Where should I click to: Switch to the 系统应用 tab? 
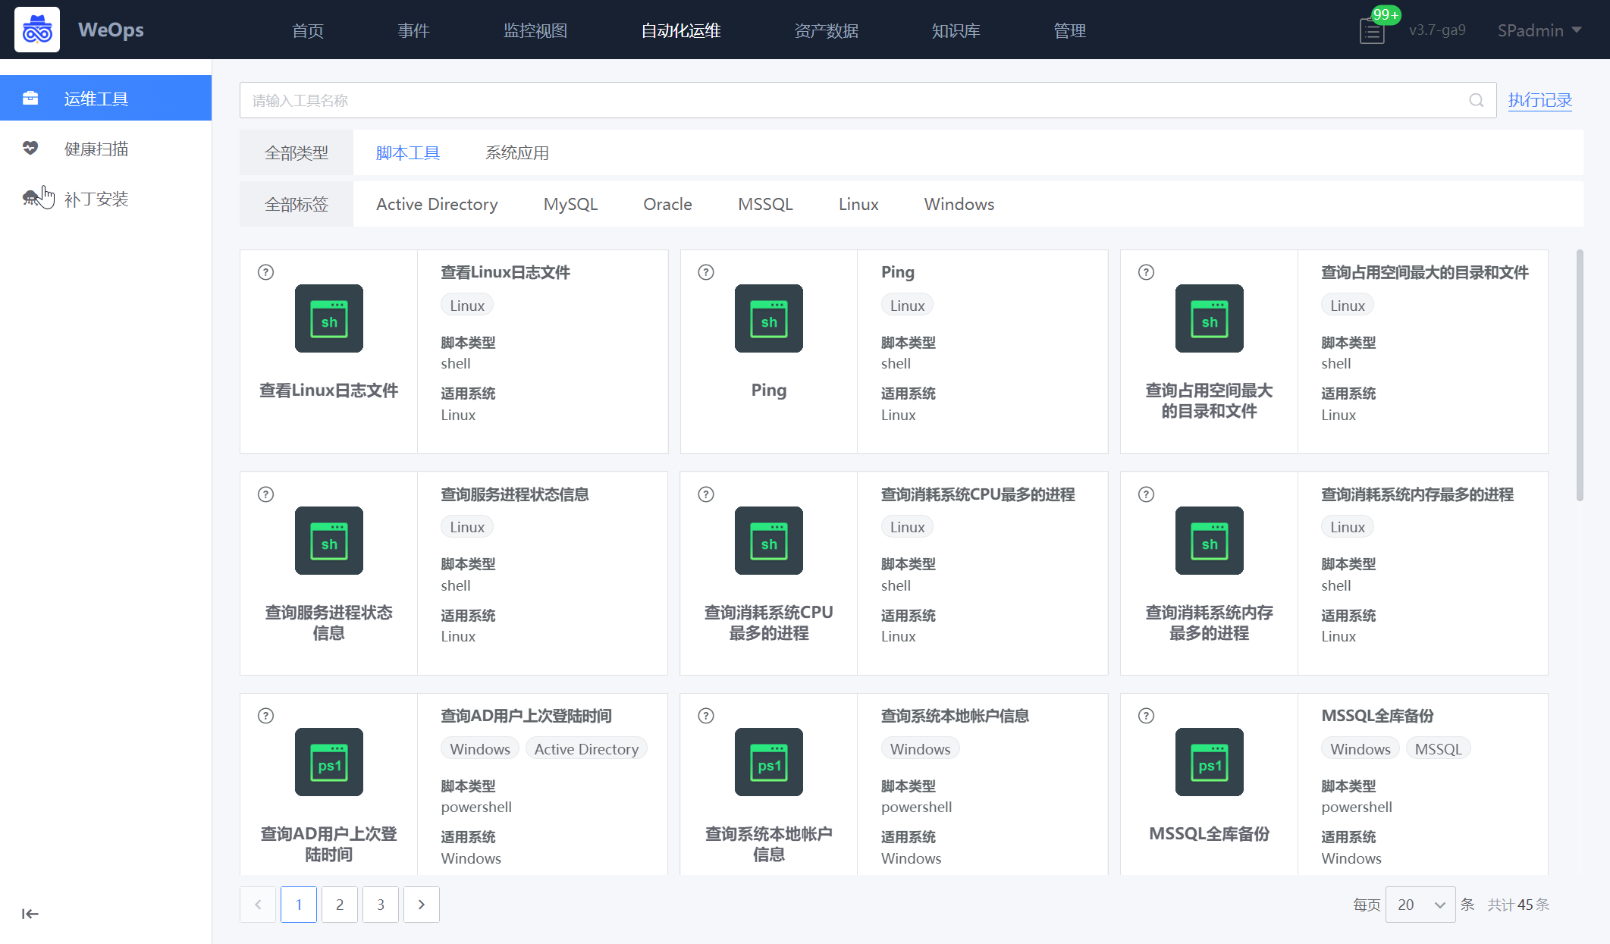(516, 152)
